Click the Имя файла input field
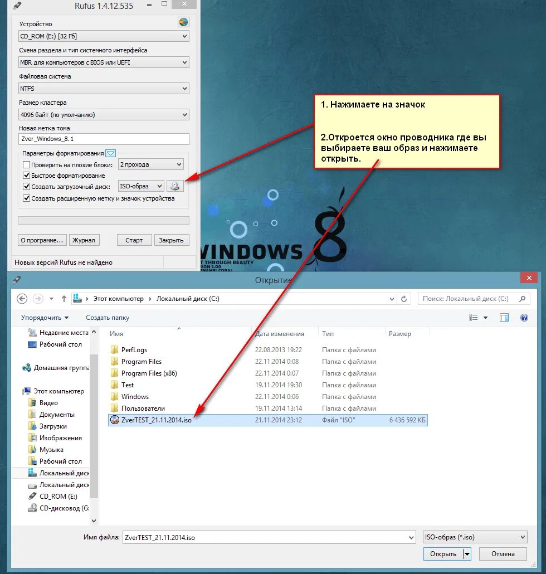Viewport: 546px width, 574px height. [269, 537]
